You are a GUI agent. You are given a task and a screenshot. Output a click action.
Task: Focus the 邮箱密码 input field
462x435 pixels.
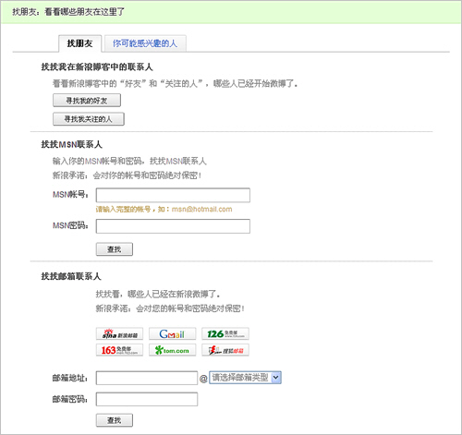[147, 399]
